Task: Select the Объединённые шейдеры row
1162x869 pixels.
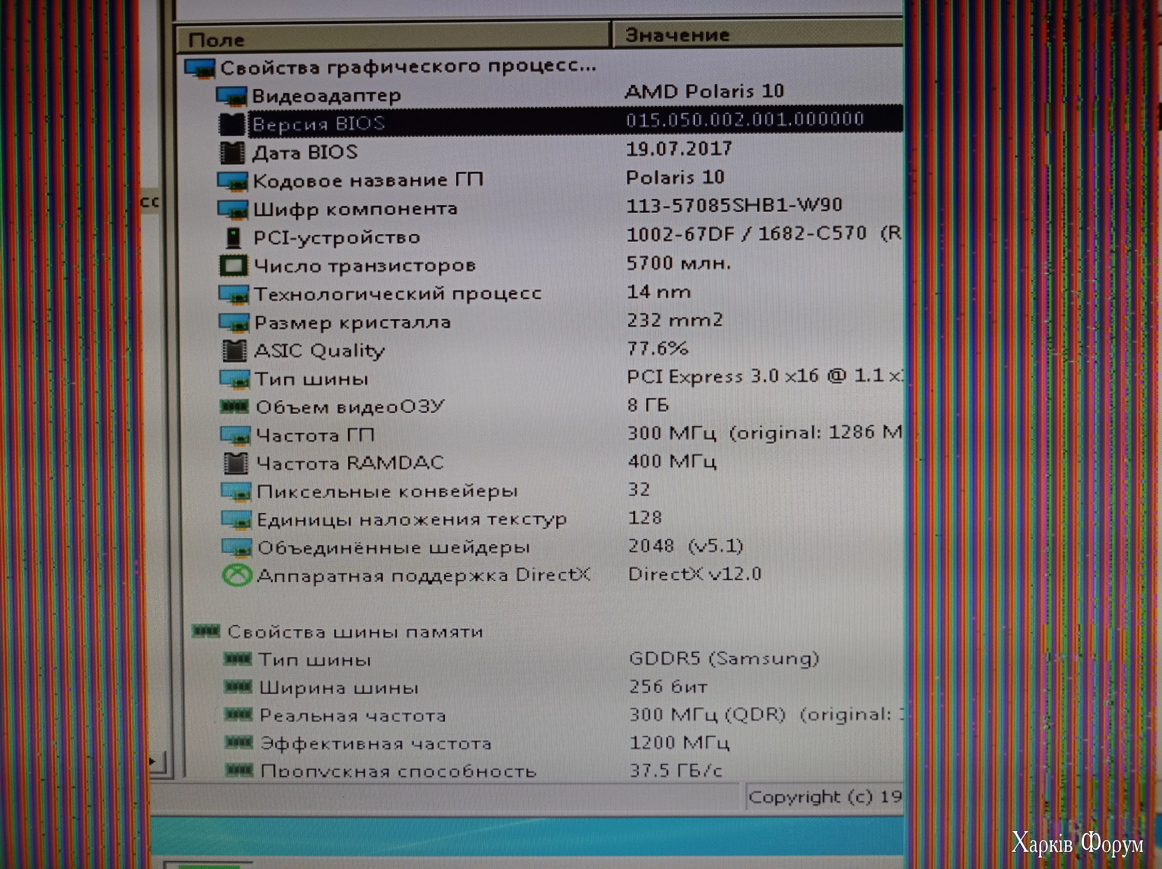Action: 393,548
